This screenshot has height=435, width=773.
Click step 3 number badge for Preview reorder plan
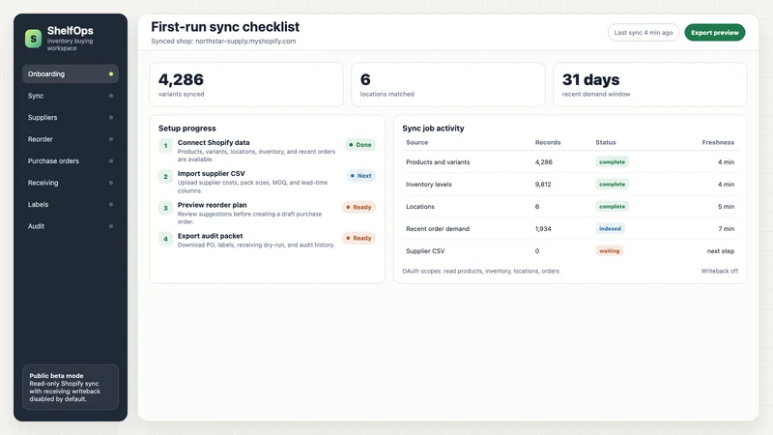tap(165, 208)
